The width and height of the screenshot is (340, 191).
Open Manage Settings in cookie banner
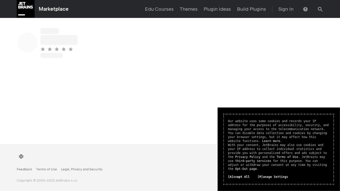[x=273, y=177]
